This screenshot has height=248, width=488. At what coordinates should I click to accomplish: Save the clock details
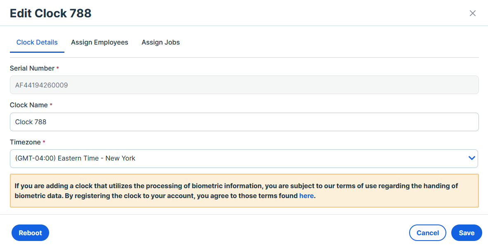(467, 233)
